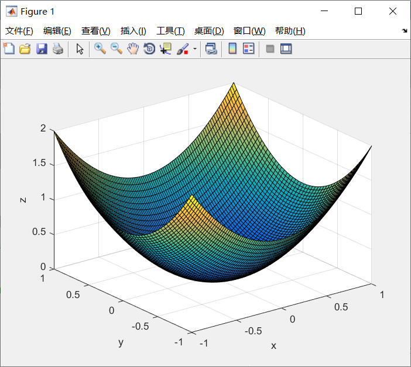Click the y axis label
This screenshot has width=411, height=367.
[121, 342]
